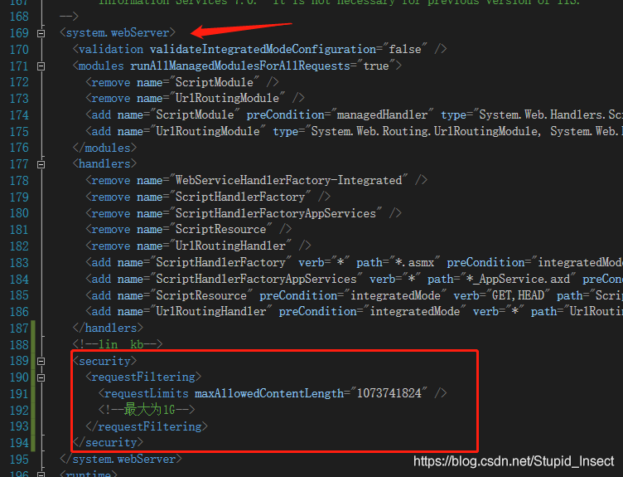Image resolution: width=623 pixels, height=477 pixels.
Task: Click UrlRoutingHandler in the line 182 remove tag
Action: (x=230, y=246)
